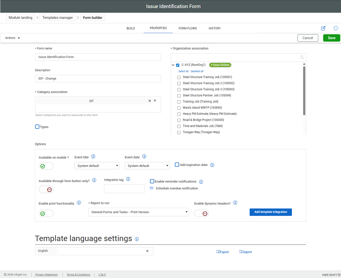Show the dynamic headers info icon

(x=235, y=203)
